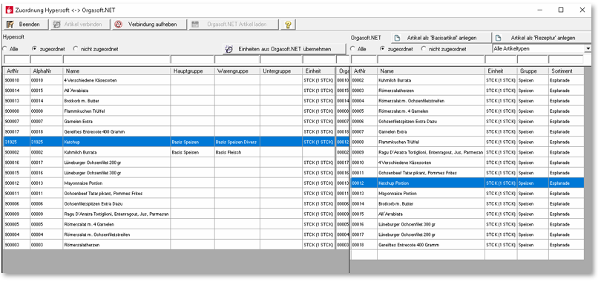Click Hypersoft Name filter field
Image resolution: width=598 pixels, height=282 pixels.
[x=116, y=59]
